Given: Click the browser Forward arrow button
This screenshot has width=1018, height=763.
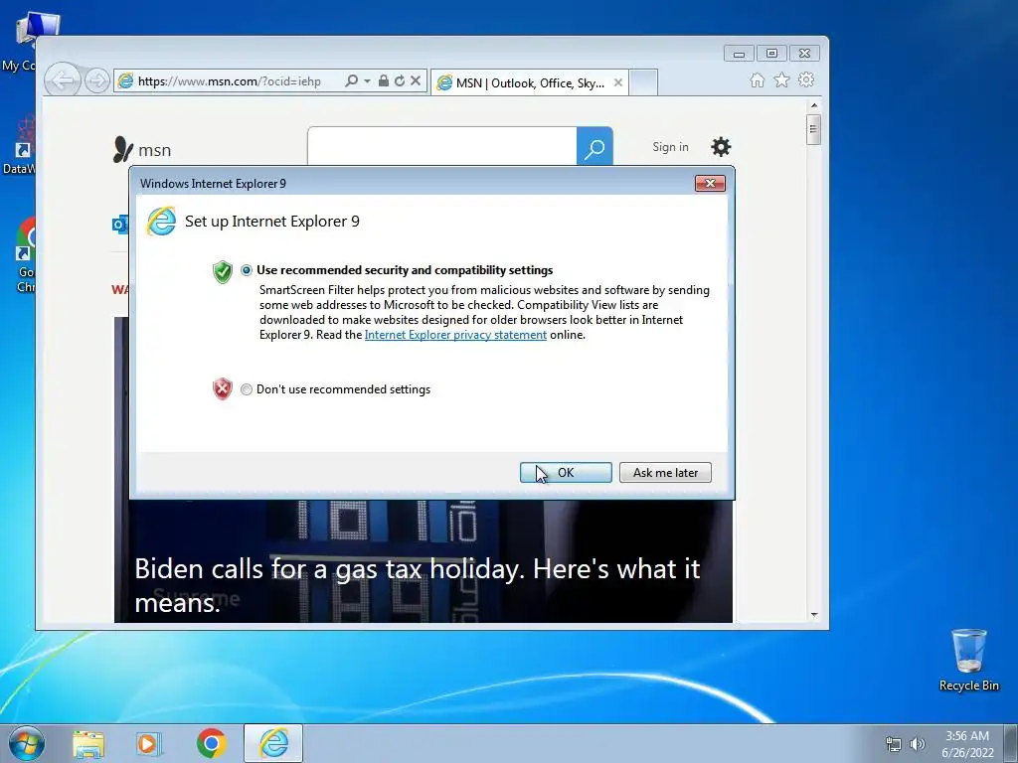Looking at the screenshot, I should tap(97, 81).
